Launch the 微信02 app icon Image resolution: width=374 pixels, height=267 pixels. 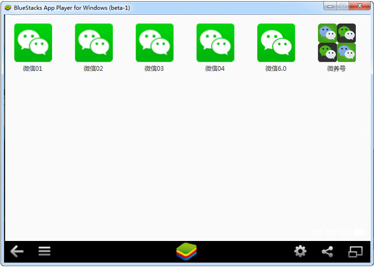tap(93, 42)
